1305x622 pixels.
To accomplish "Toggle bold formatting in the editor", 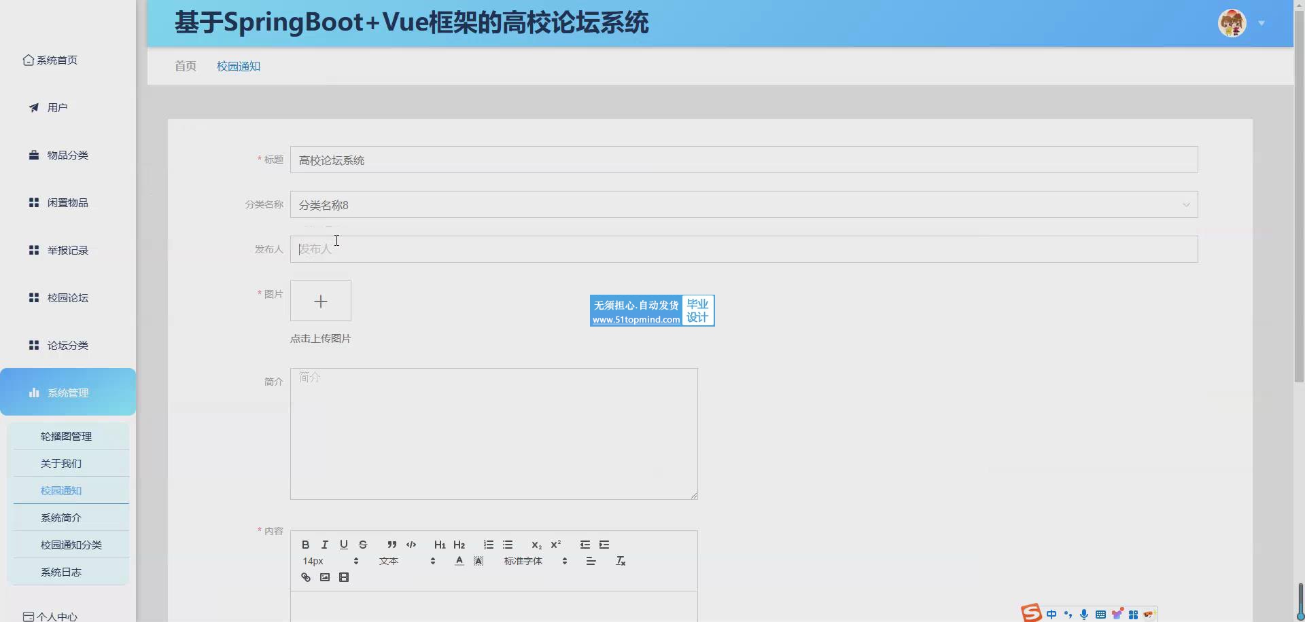I will 306,545.
